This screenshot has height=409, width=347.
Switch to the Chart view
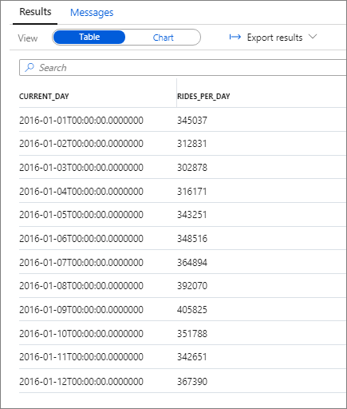pyautogui.click(x=163, y=38)
